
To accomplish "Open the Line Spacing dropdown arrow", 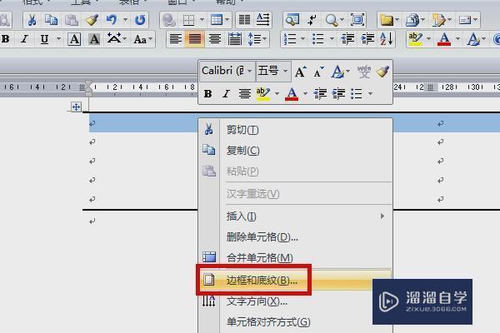I will [265, 39].
